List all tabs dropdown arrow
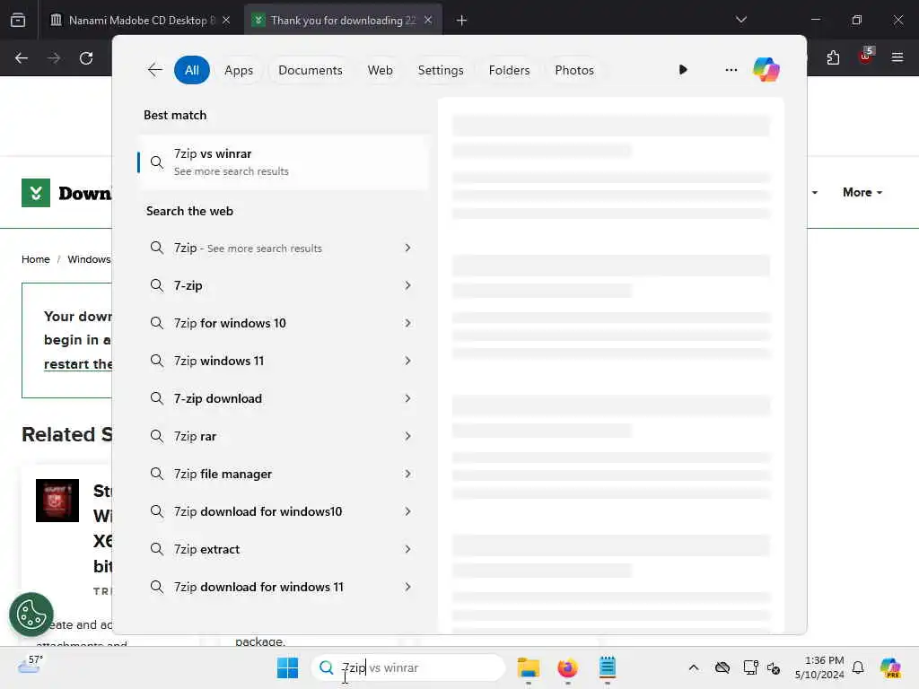The height and width of the screenshot is (689, 919). (x=740, y=20)
